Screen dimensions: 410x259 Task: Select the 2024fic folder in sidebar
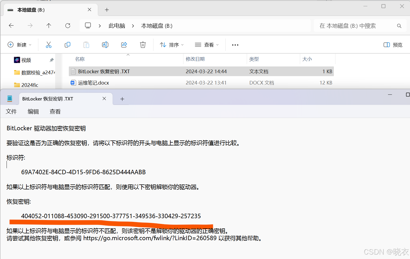coord(26,85)
